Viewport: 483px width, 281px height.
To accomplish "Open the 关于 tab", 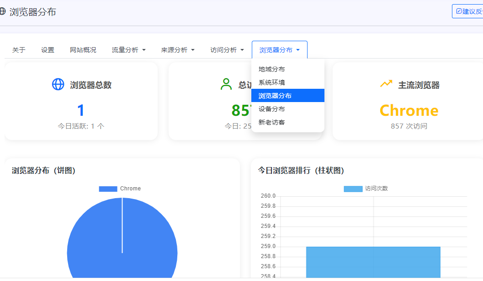I will coord(19,50).
